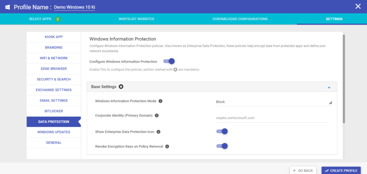Open WiFi & Network settings in the sidebar

click(54, 58)
